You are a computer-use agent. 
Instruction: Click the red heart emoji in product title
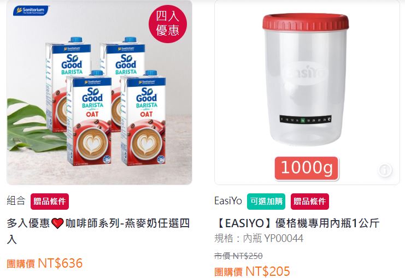(57, 223)
